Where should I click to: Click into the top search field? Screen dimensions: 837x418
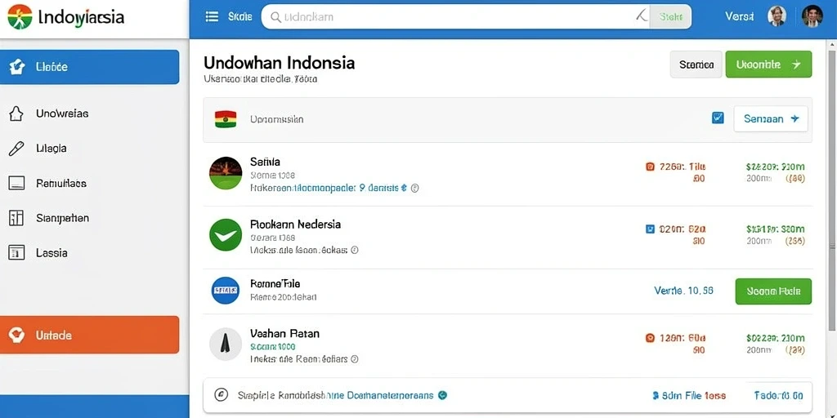[x=456, y=16]
